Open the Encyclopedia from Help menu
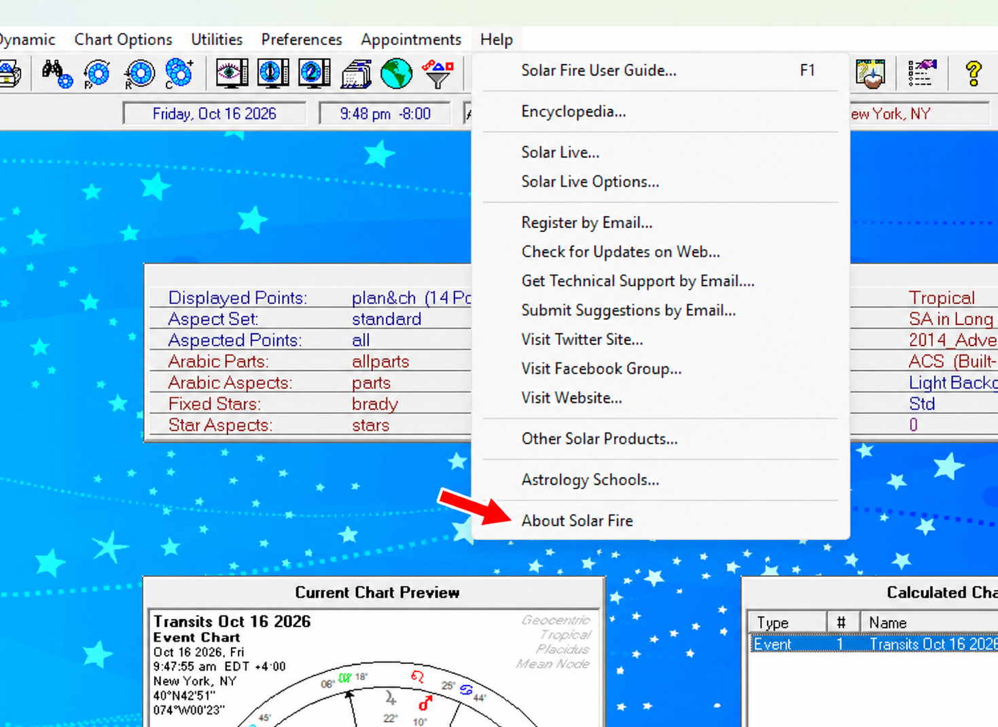This screenshot has height=727, width=998. tap(660, 111)
